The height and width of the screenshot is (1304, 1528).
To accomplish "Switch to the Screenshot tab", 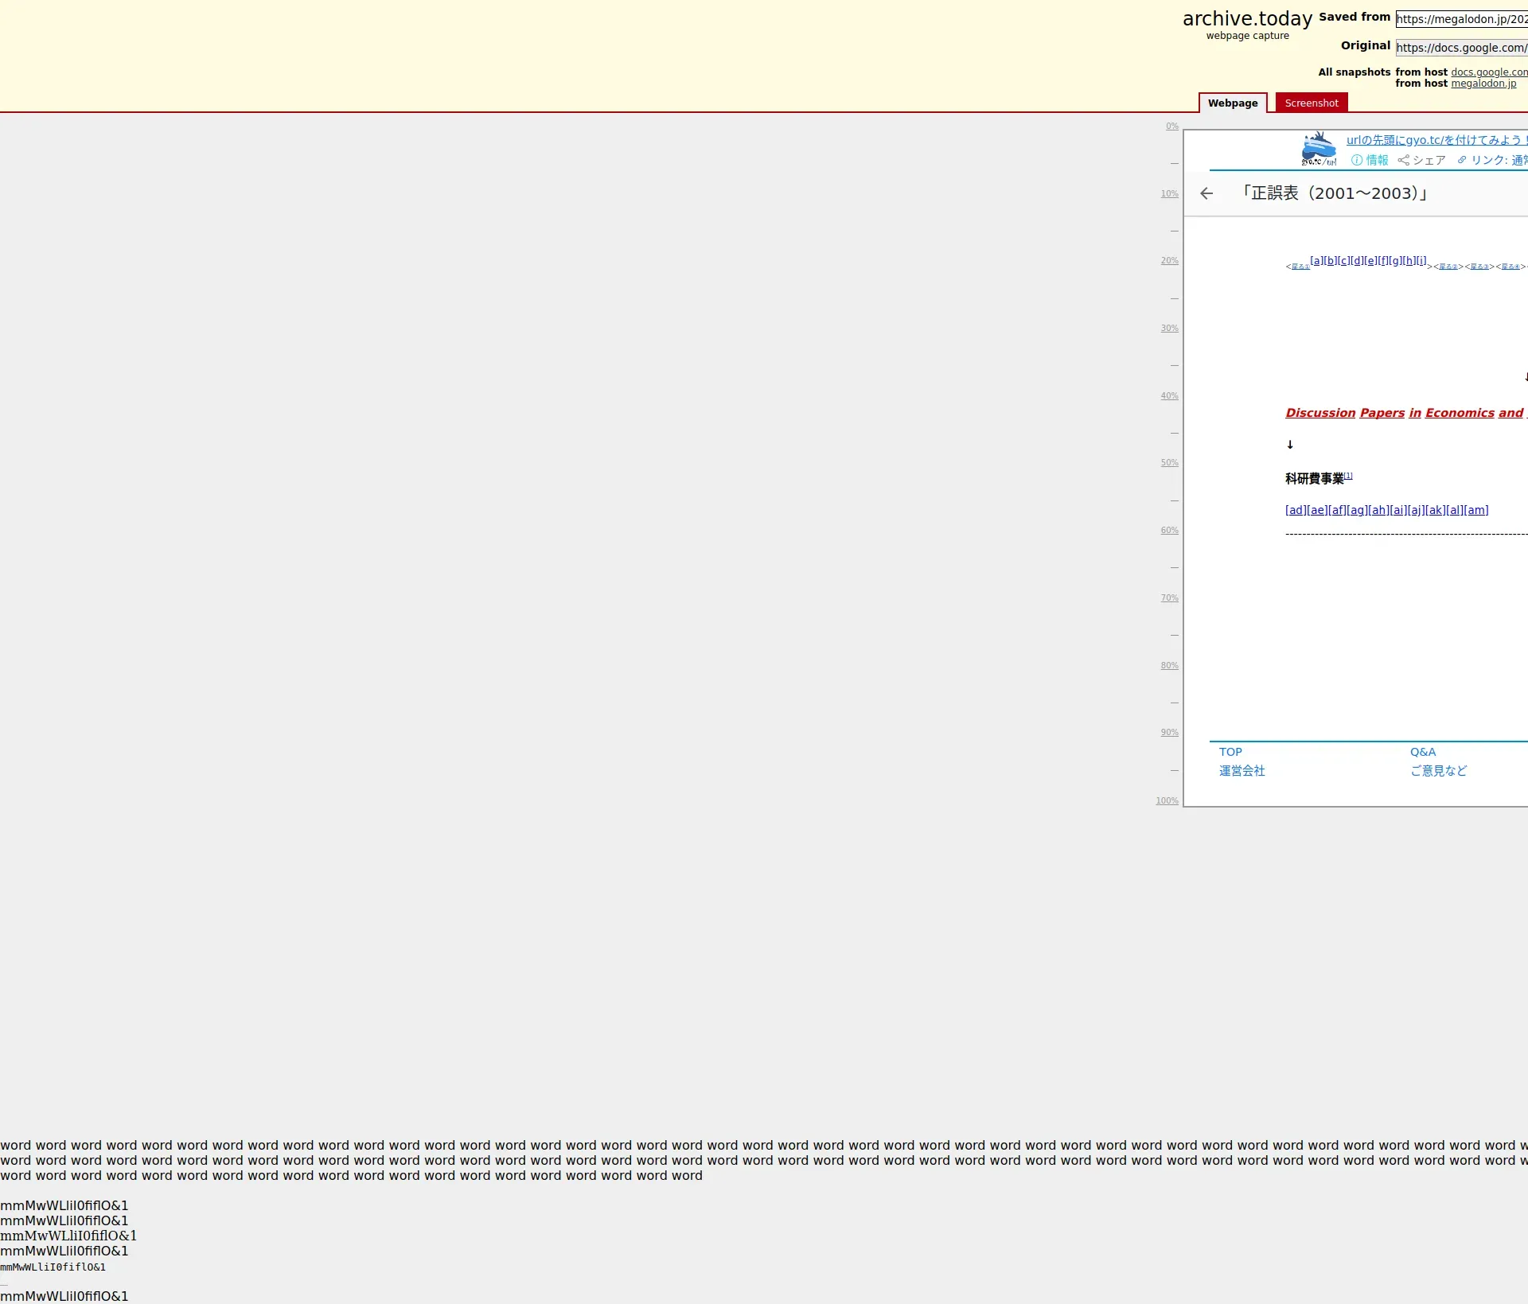I will coord(1311,103).
